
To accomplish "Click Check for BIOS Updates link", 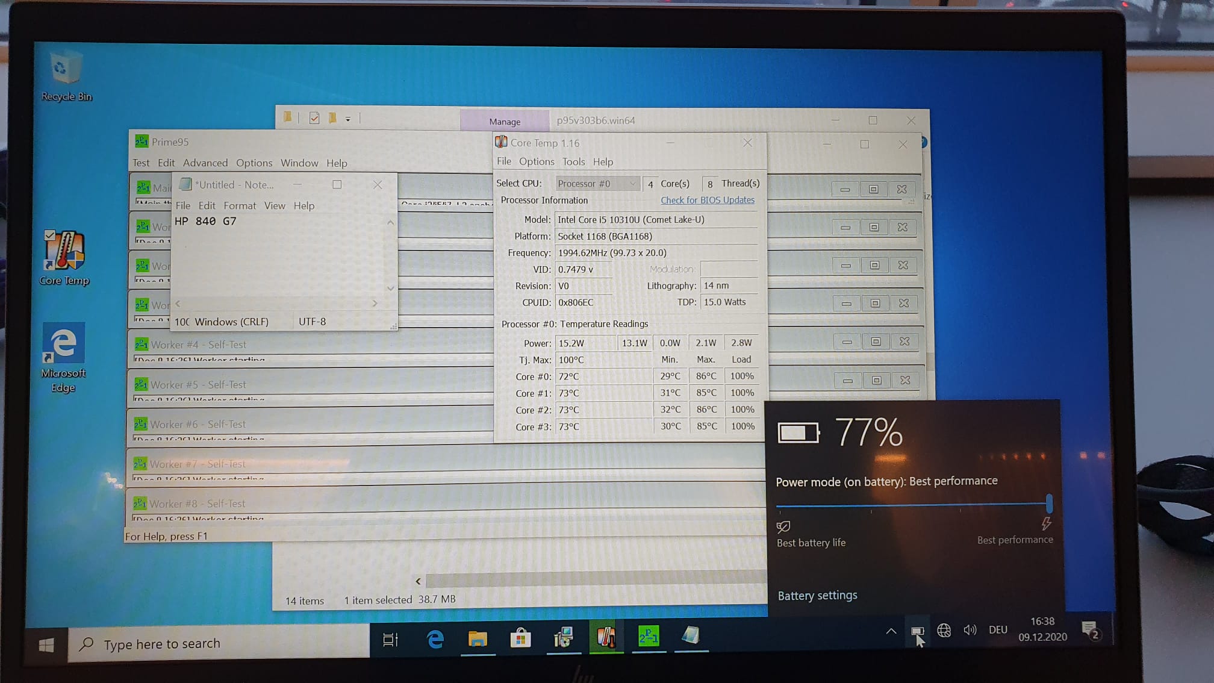I will click(707, 200).
